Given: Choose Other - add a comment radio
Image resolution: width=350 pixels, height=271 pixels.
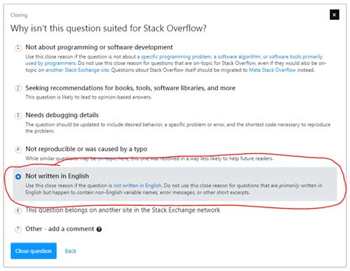Looking at the screenshot, I should [x=18, y=230].
